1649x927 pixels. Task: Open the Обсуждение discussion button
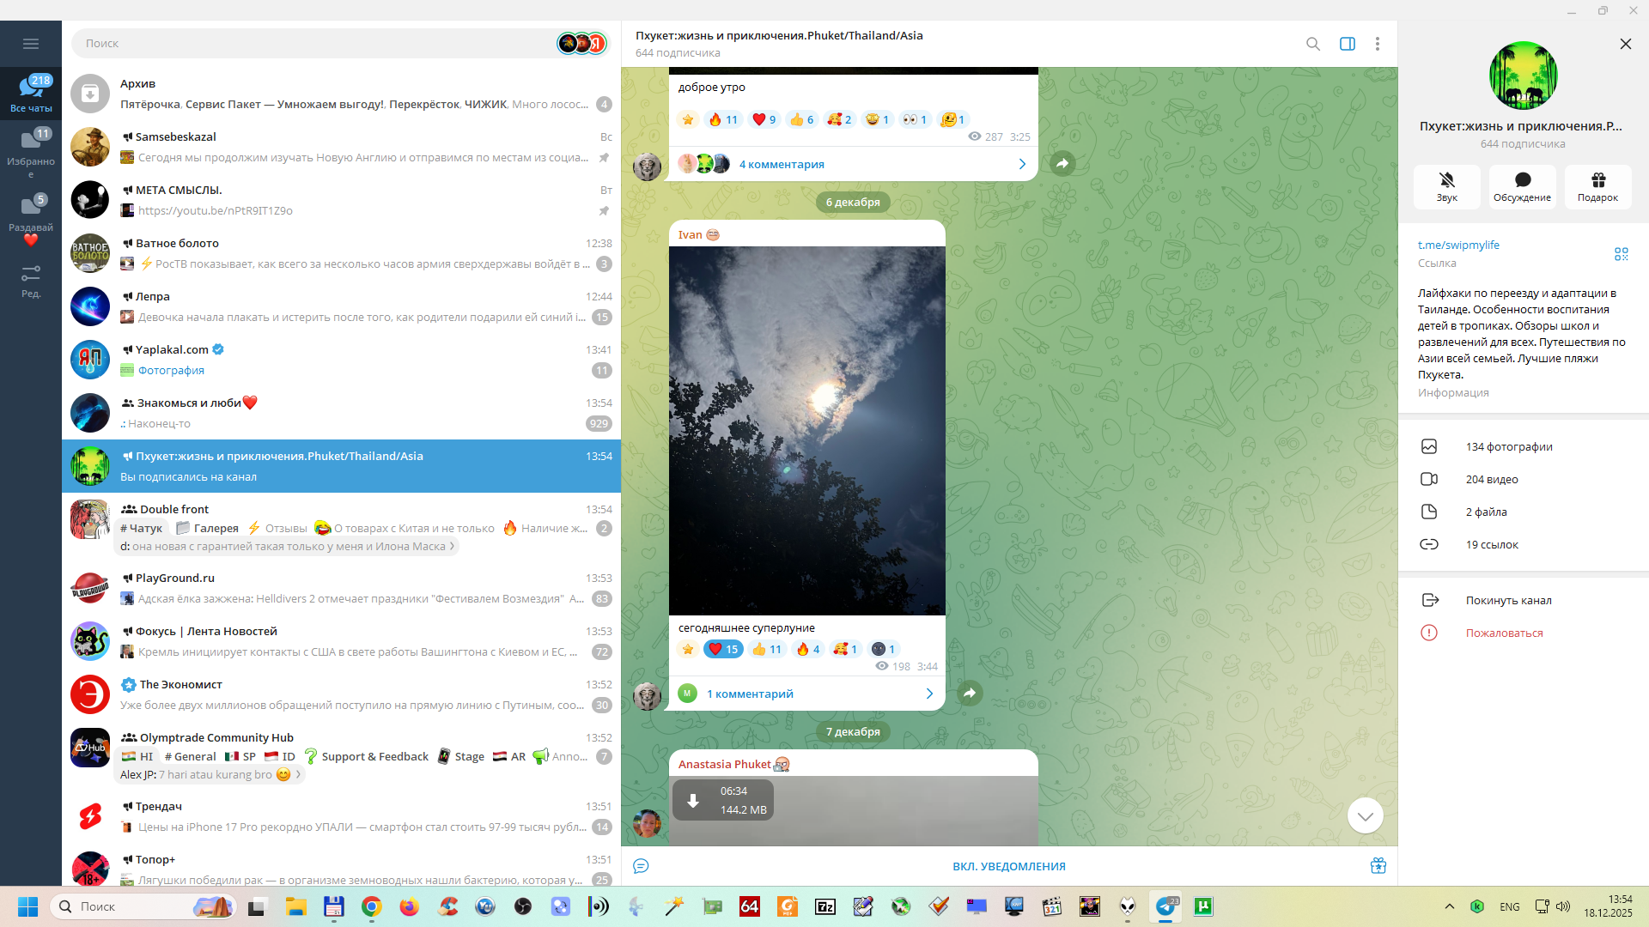click(1522, 186)
